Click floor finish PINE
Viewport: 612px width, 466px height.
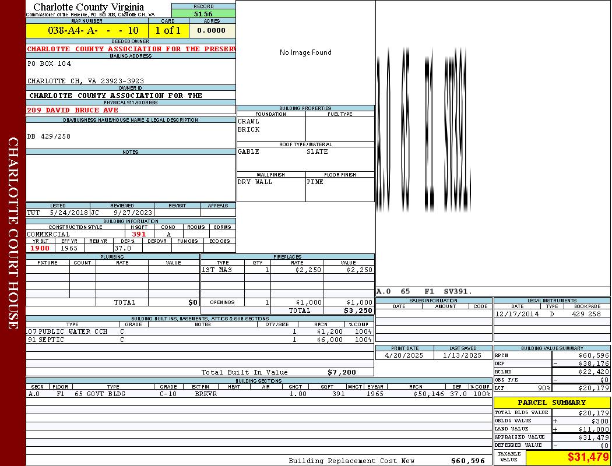(315, 182)
